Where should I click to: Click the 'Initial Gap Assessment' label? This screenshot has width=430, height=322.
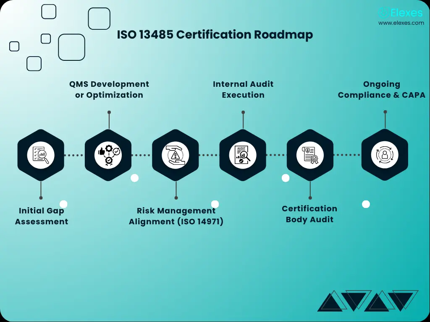point(42,216)
